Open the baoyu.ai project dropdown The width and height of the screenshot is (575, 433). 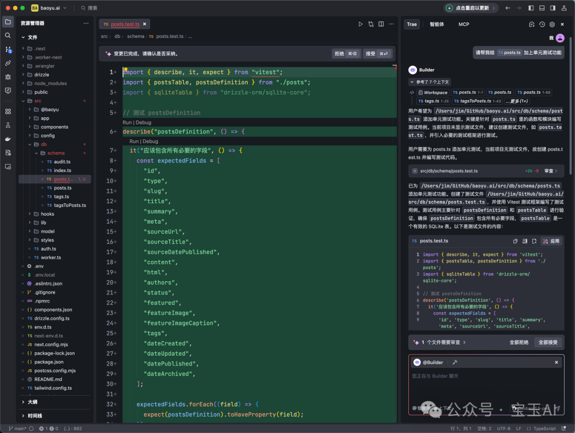tap(49, 7)
